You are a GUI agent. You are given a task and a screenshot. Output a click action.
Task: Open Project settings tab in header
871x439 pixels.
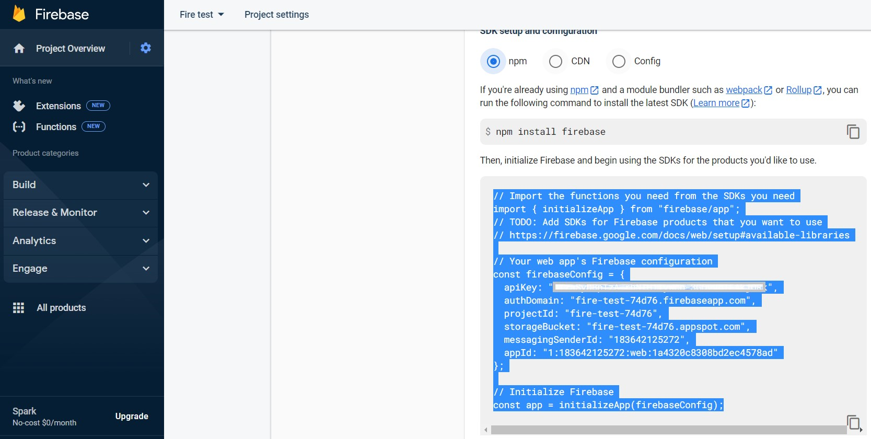pyautogui.click(x=276, y=15)
